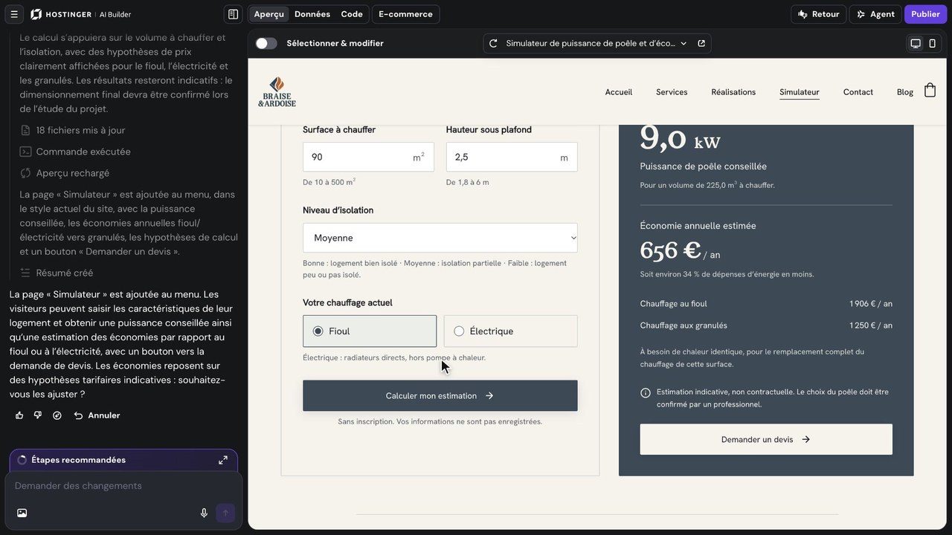Viewport: 952px width, 535px height.
Task: Switch to the Aperçu tab
Action: point(268,14)
